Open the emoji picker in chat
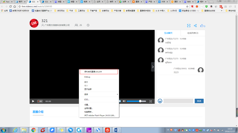238x133 pixels. [160, 101]
